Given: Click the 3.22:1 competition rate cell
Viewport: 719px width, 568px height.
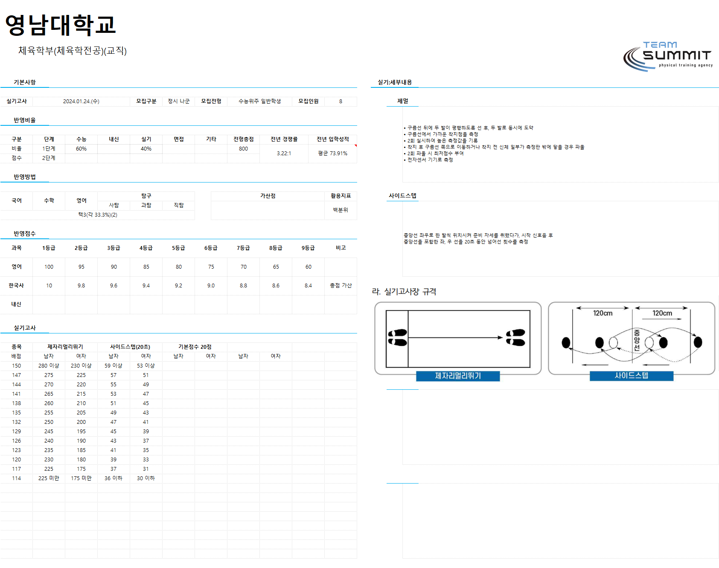Looking at the screenshot, I should 284,154.
